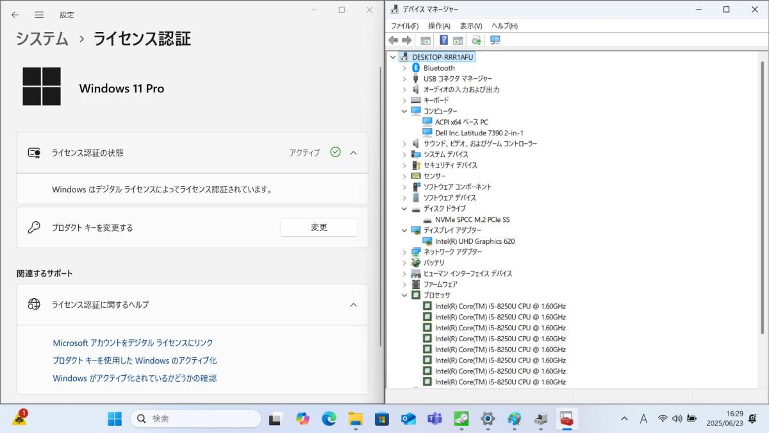Open the Settings hamburger navigation menu

pyautogui.click(x=39, y=14)
